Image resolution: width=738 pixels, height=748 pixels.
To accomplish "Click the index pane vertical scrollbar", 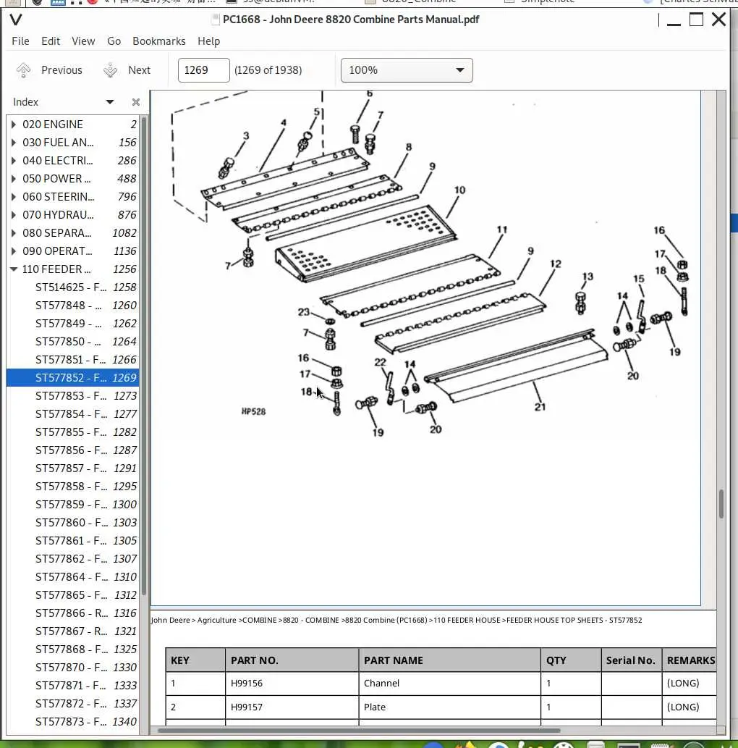I will click(x=143, y=357).
